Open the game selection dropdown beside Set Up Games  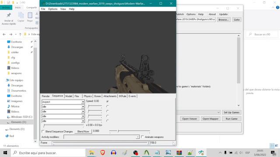(x=199, y=113)
